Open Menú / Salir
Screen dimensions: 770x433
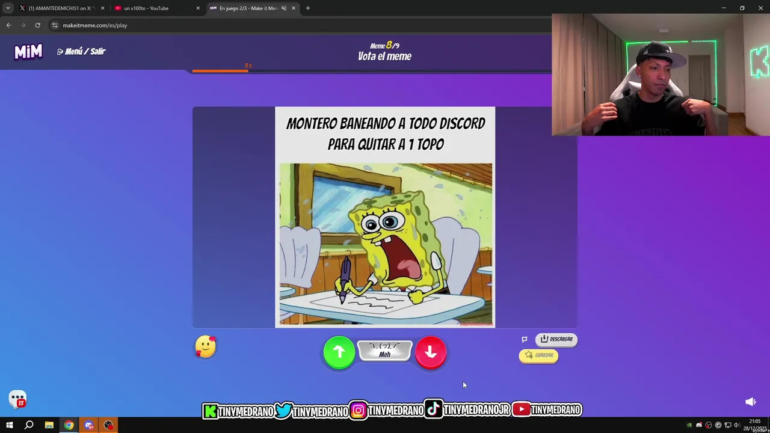(x=81, y=52)
